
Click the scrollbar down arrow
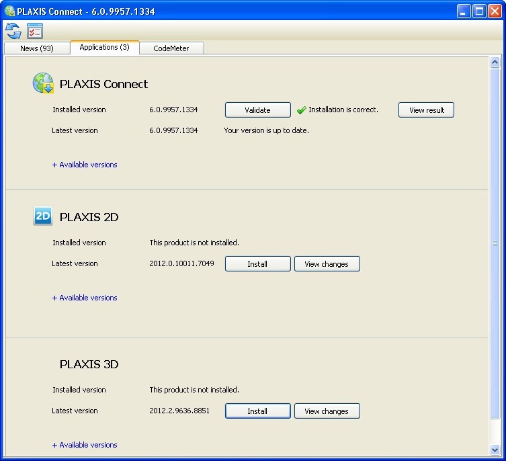[x=495, y=450]
